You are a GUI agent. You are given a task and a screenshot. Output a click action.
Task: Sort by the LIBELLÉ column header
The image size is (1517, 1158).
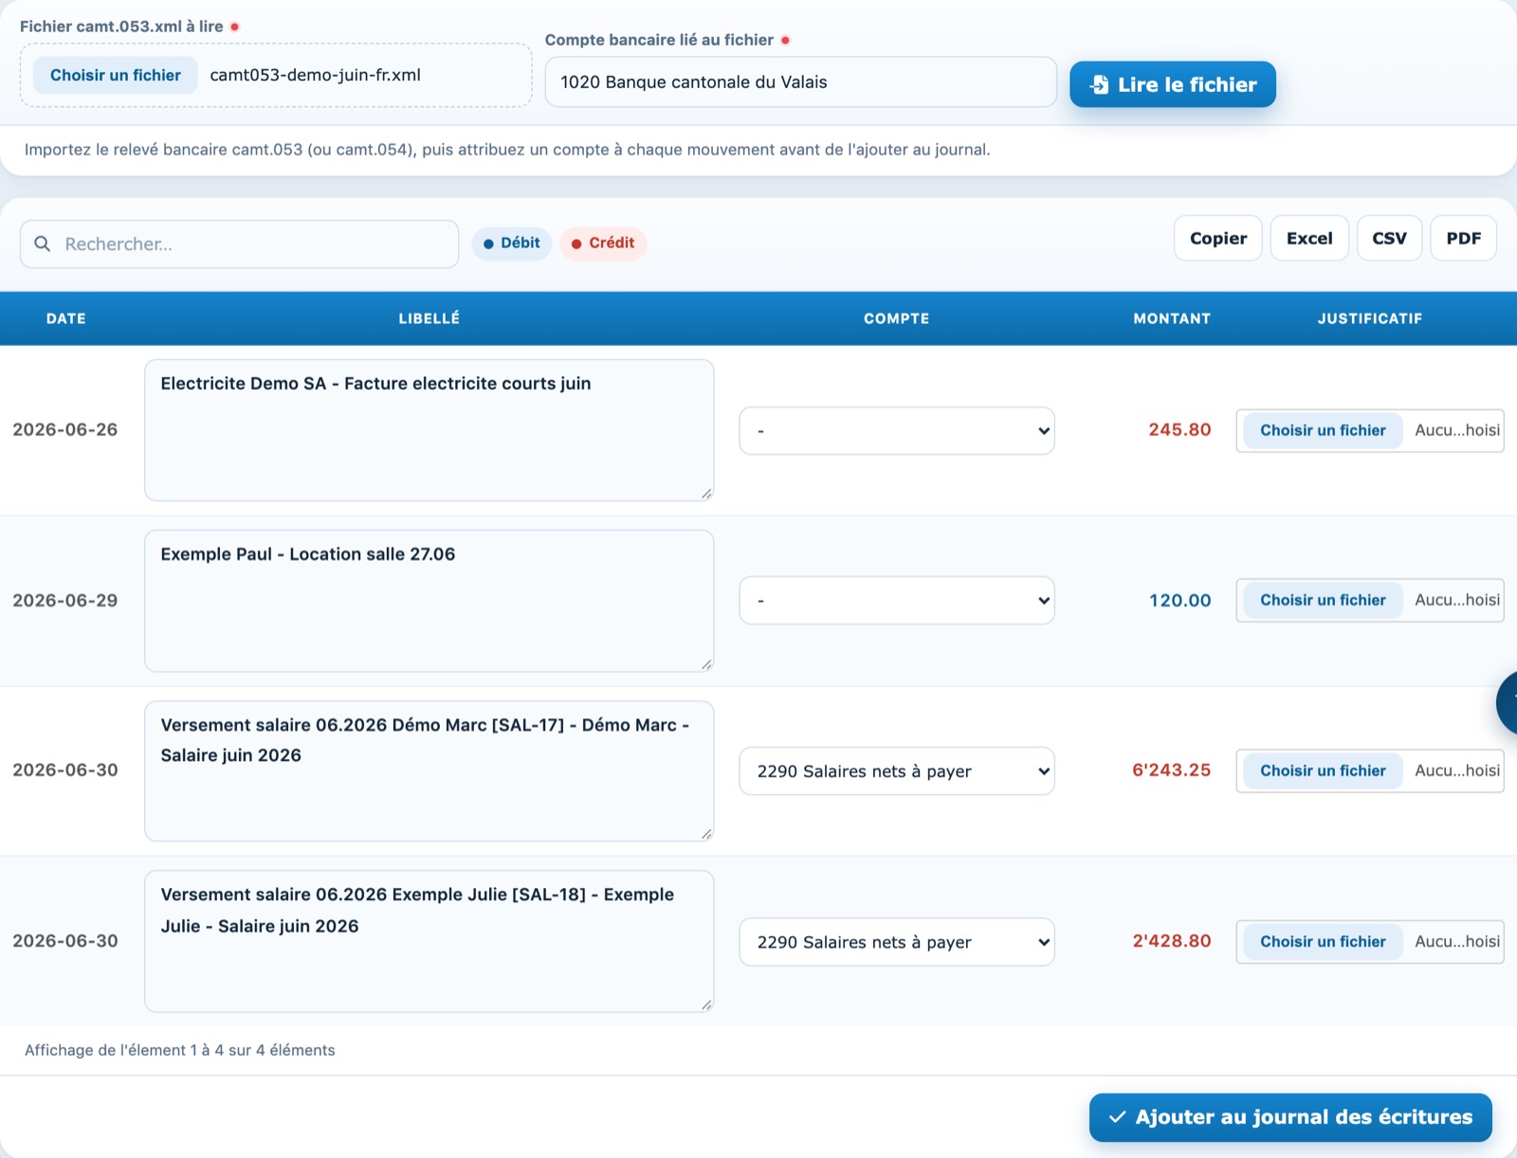point(430,318)
